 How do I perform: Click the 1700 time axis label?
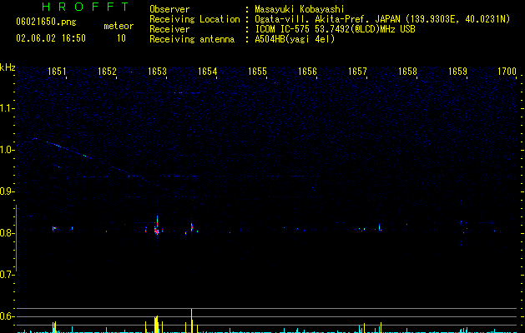point(507,72)
